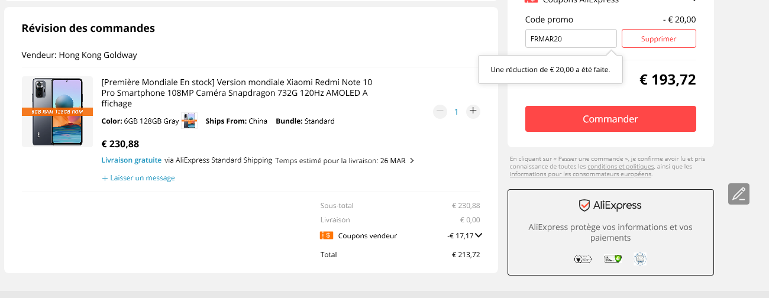Click the Commander order button
This screenshot has width=769, height=298.
click(x=610, y=119)
